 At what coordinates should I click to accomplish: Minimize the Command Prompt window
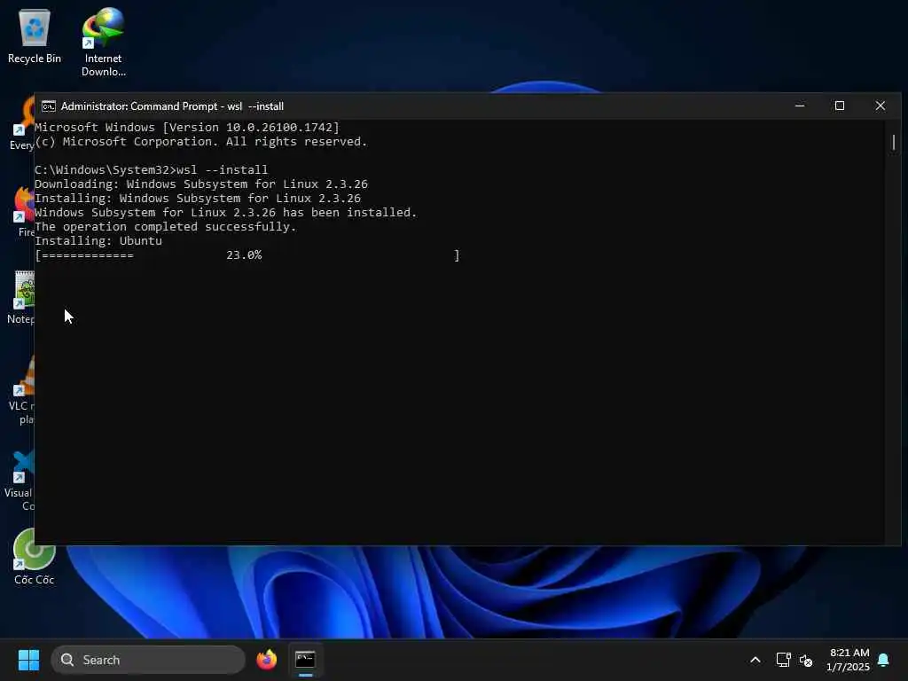pos(800,106)
